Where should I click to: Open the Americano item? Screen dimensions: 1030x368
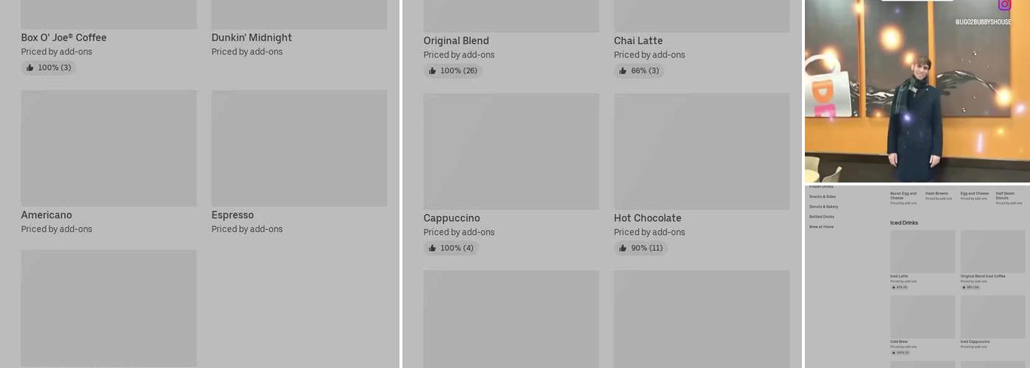(x=46, y=215)
